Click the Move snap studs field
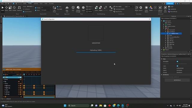Screen dimensions: 192x108 point(46,10)
